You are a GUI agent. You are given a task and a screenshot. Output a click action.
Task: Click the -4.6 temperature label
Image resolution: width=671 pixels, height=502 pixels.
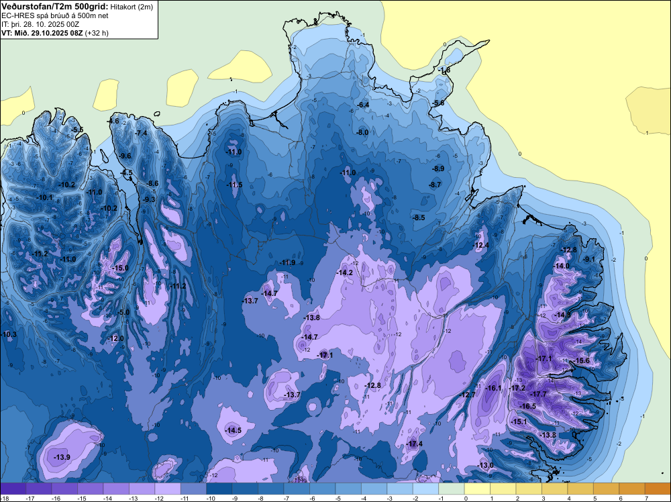click(x=113, y=121)
